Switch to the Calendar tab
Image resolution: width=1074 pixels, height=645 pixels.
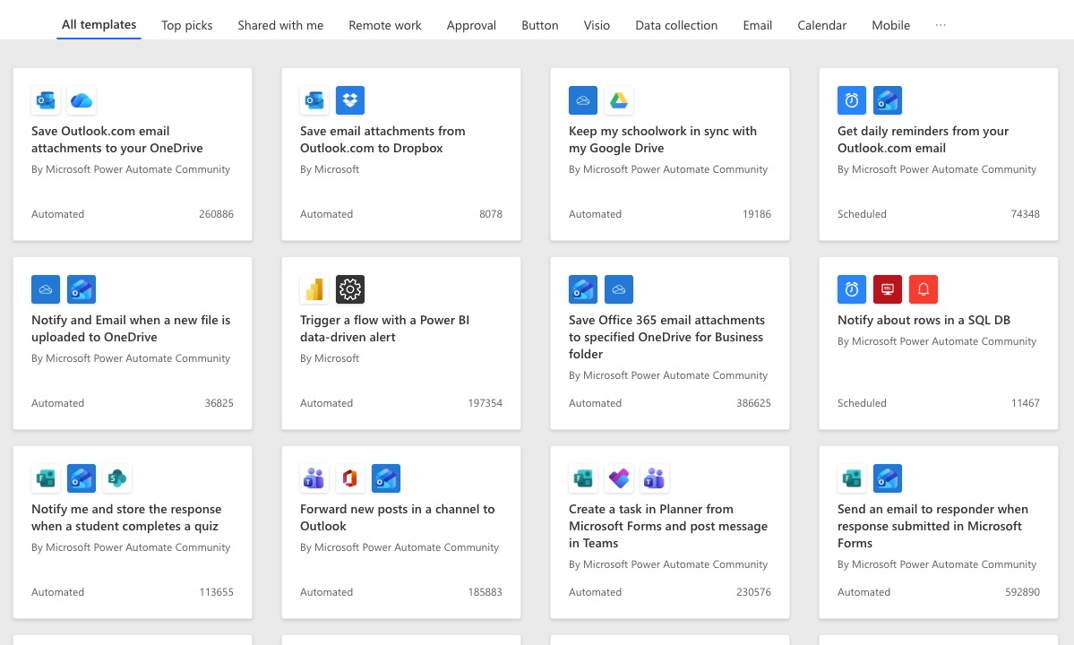pyautogui.click(x=822, y=25)
